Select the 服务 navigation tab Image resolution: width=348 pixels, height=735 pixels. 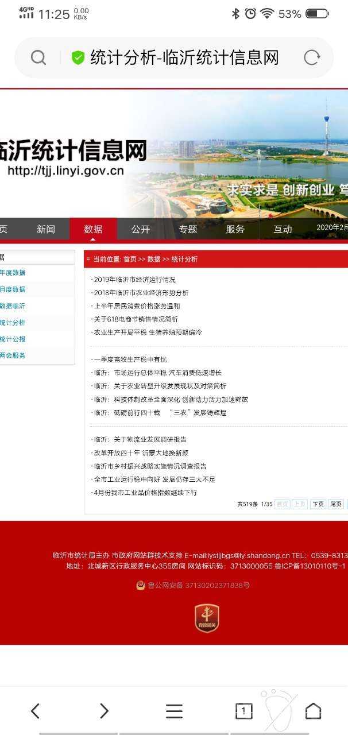pos(235,229)
